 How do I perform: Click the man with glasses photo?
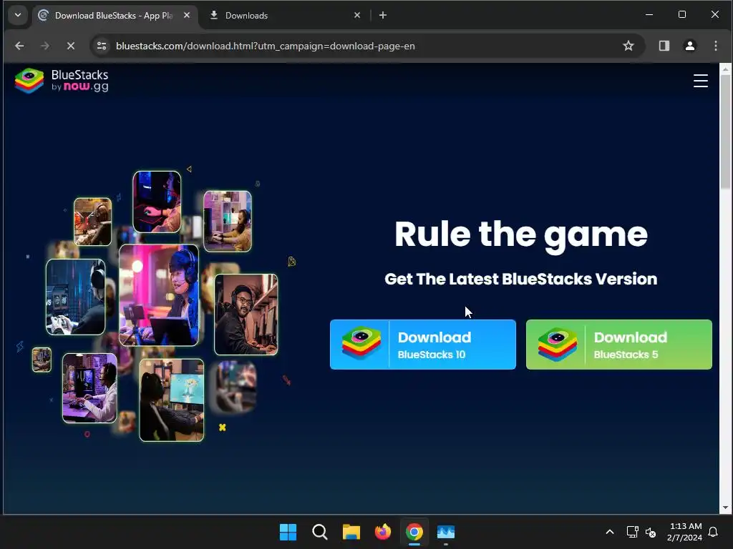coord(246,315)
